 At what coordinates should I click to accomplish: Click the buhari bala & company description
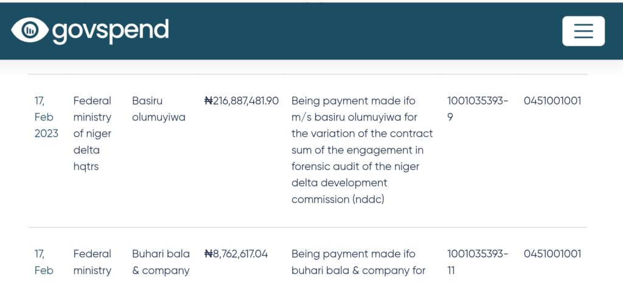[x=358, y=262]
